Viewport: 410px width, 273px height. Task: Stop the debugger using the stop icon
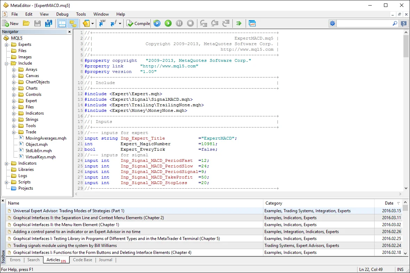click(190, 23)
